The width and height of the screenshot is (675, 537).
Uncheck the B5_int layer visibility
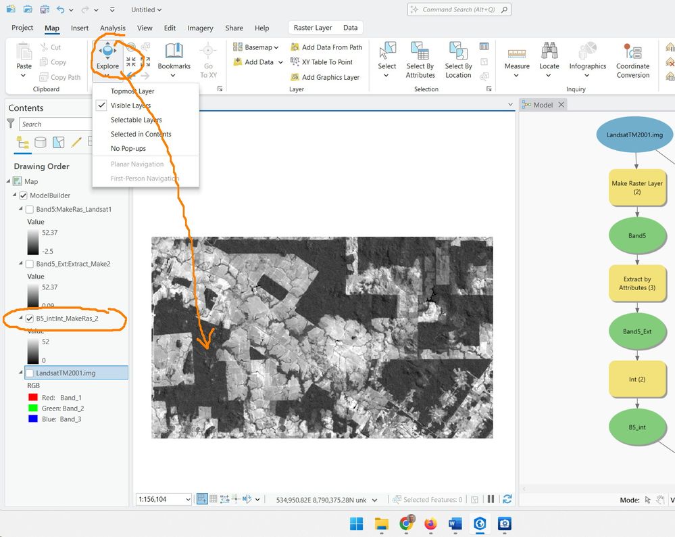30,319
